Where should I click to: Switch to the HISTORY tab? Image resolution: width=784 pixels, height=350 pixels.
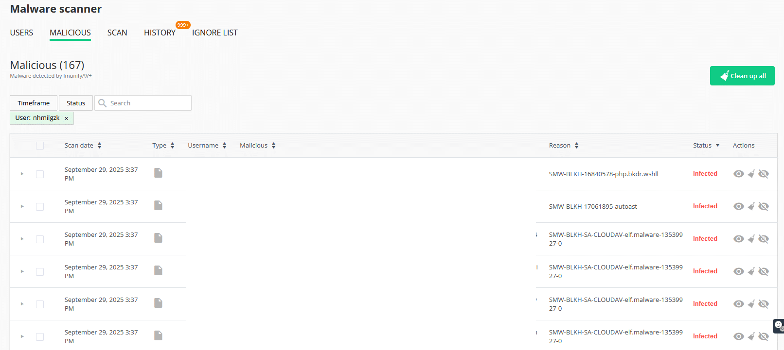(160, 33)
